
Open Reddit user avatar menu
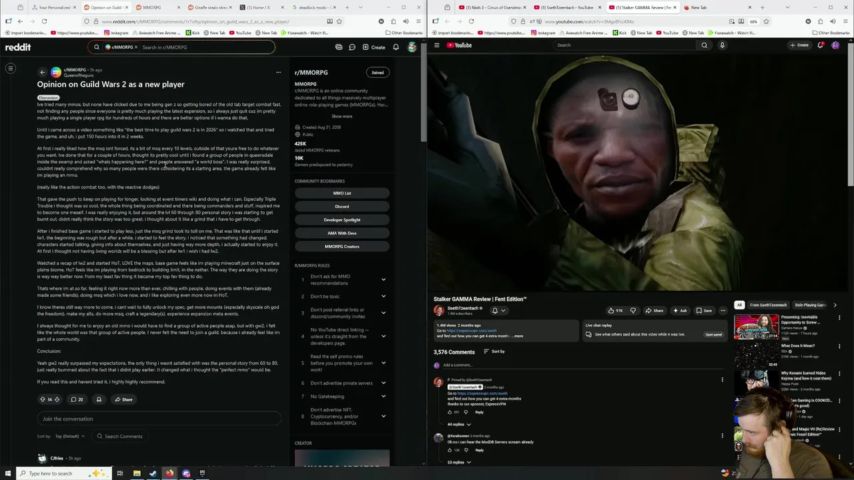pos(412,47)
